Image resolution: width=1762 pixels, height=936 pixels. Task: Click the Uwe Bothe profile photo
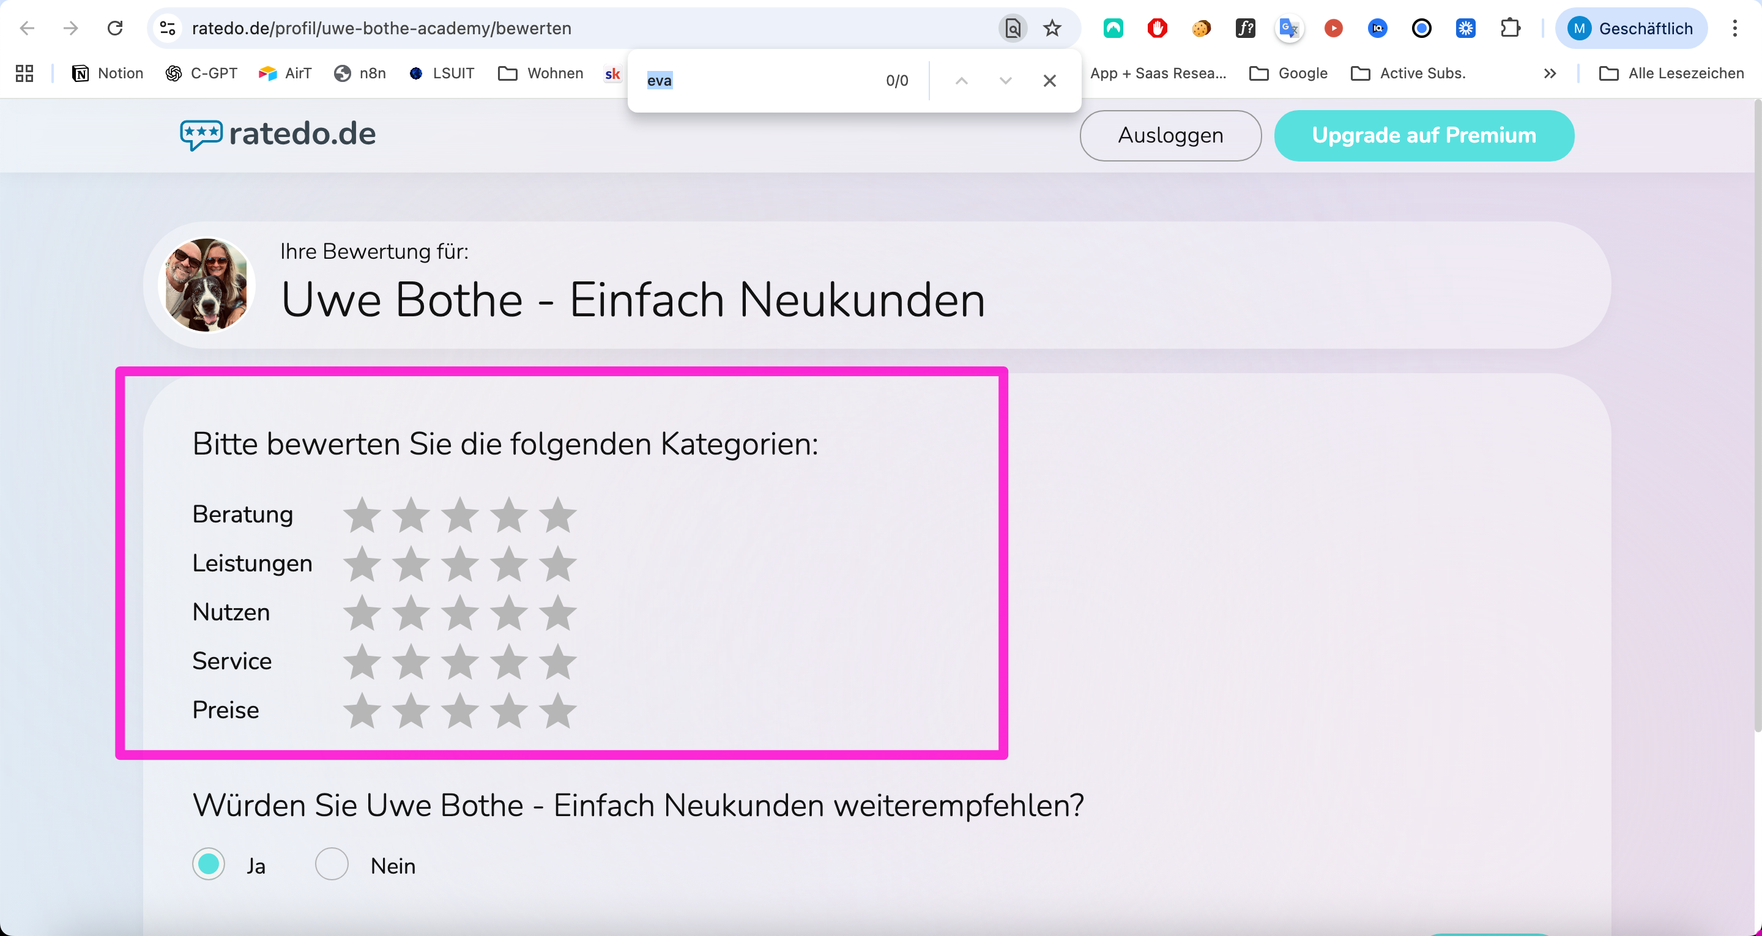207,284
